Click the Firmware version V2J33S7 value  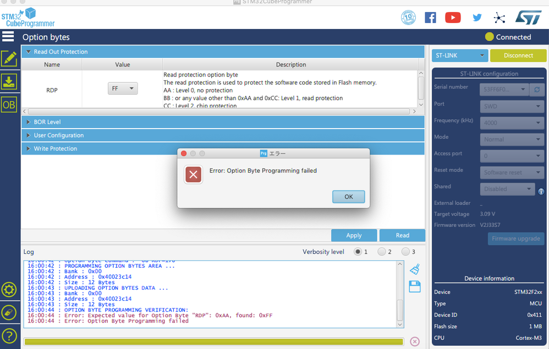pos(490,225)
